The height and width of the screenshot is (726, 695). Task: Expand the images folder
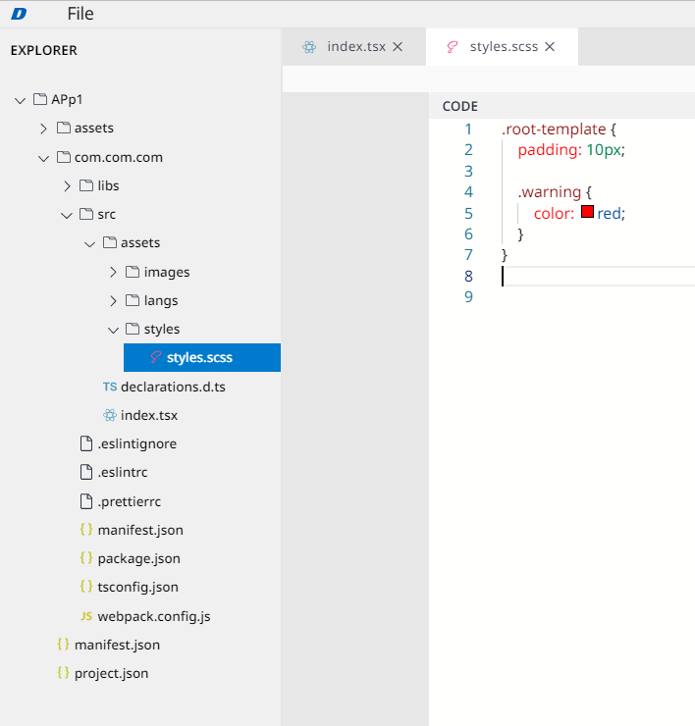[113, 273]
